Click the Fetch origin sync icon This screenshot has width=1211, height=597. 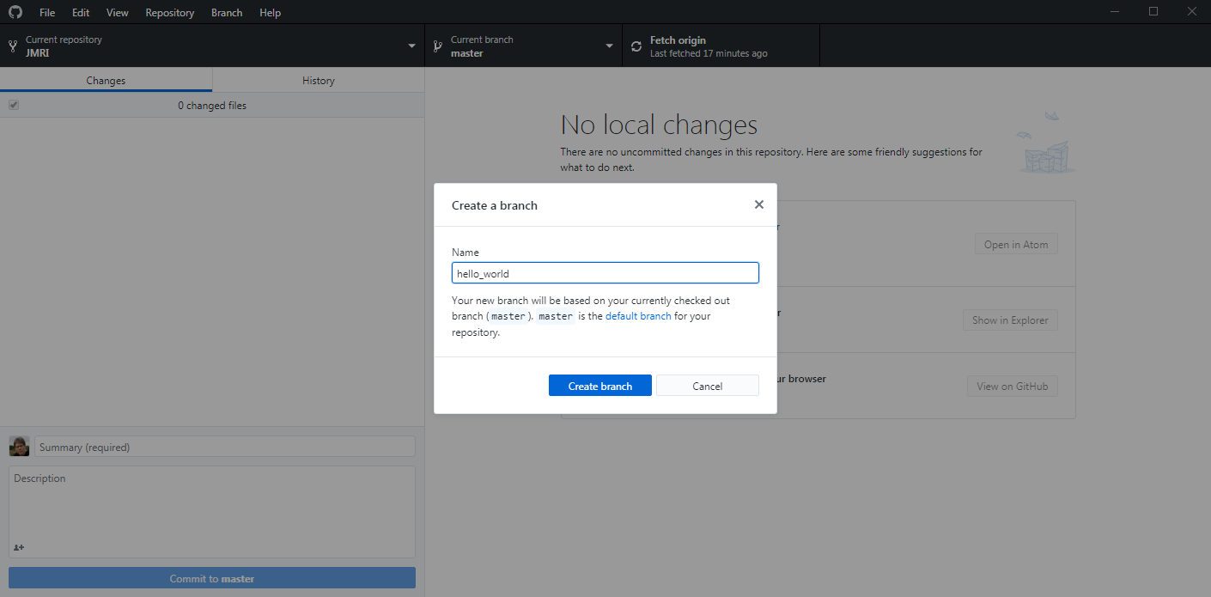tap(636, 46)
